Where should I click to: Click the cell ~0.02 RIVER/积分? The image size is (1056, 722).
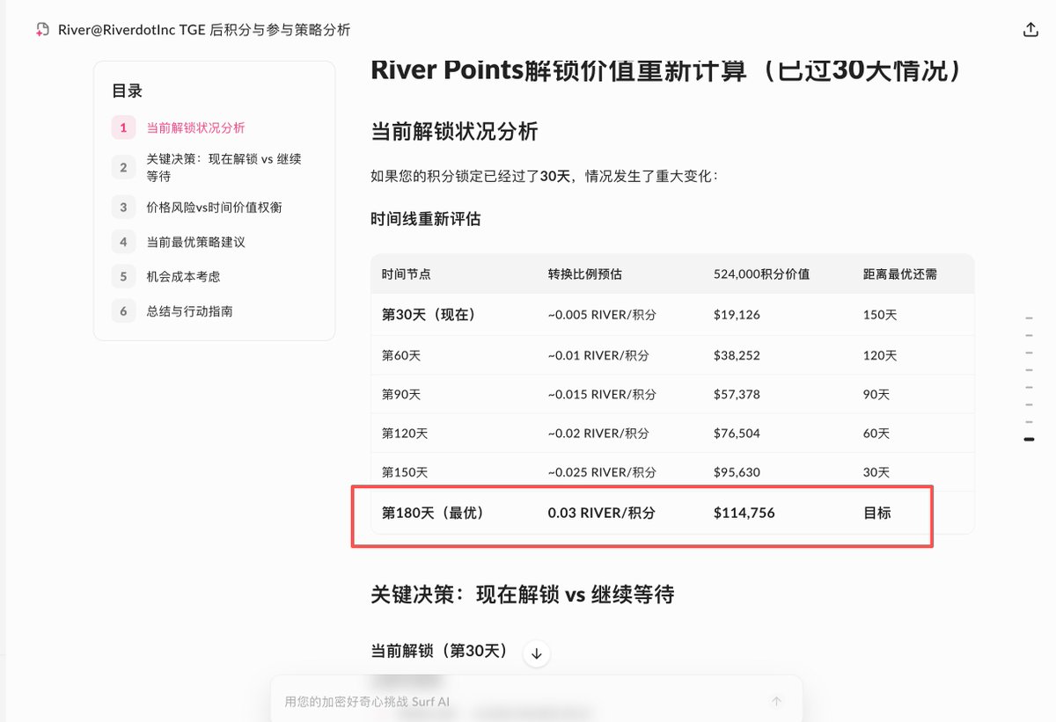pos(598,434)
